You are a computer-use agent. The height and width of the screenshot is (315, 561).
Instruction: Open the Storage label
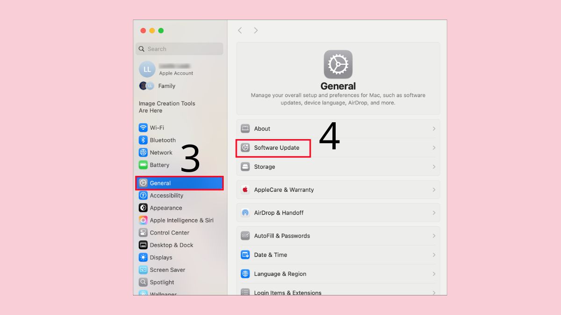pyautogui.click(x=265, y=167)
